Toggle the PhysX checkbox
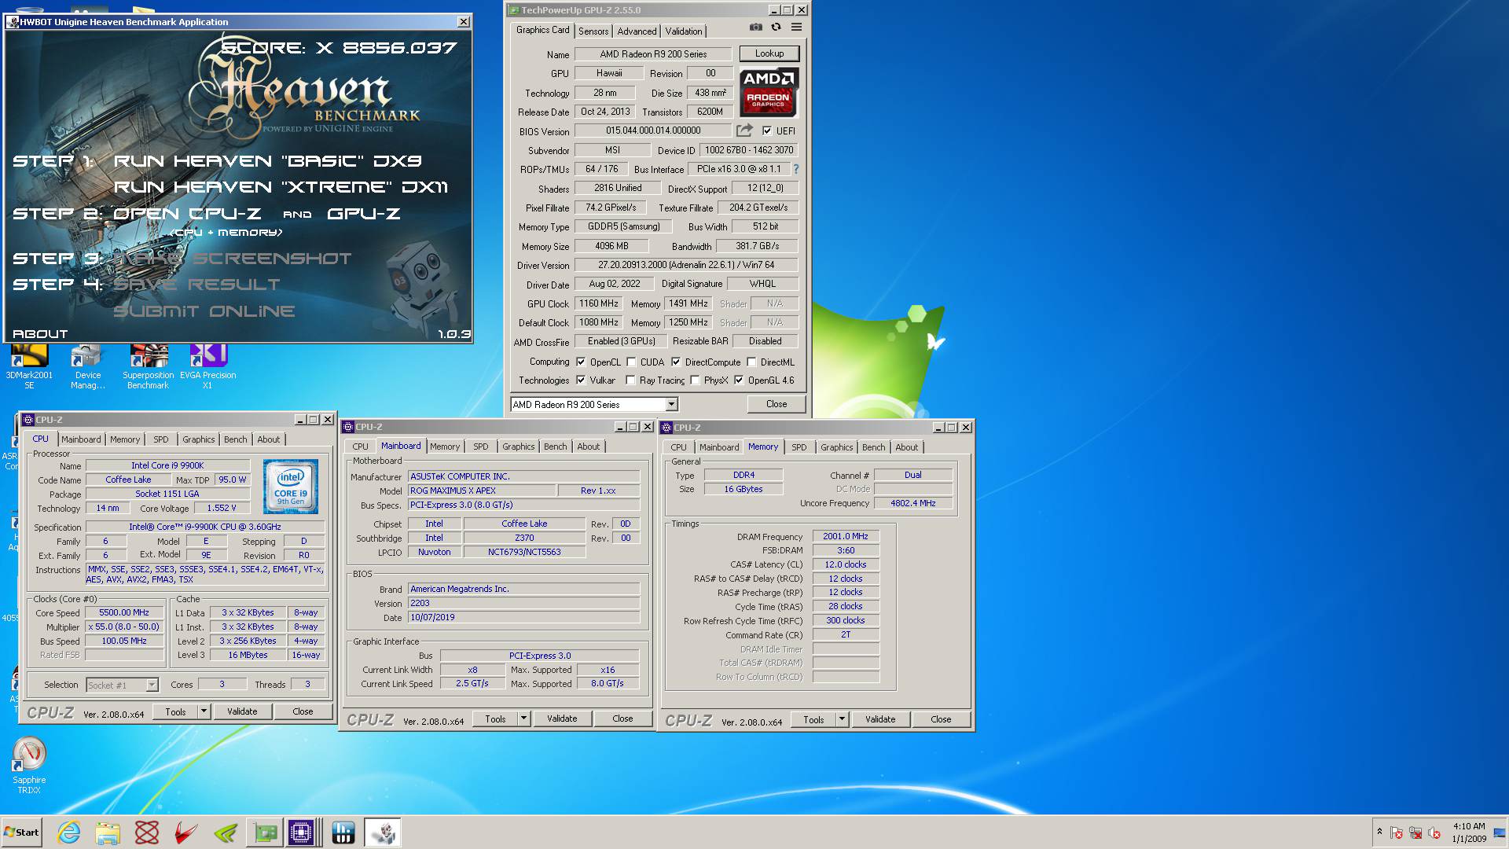1509x849 pixels. click(x=695, y=380)
